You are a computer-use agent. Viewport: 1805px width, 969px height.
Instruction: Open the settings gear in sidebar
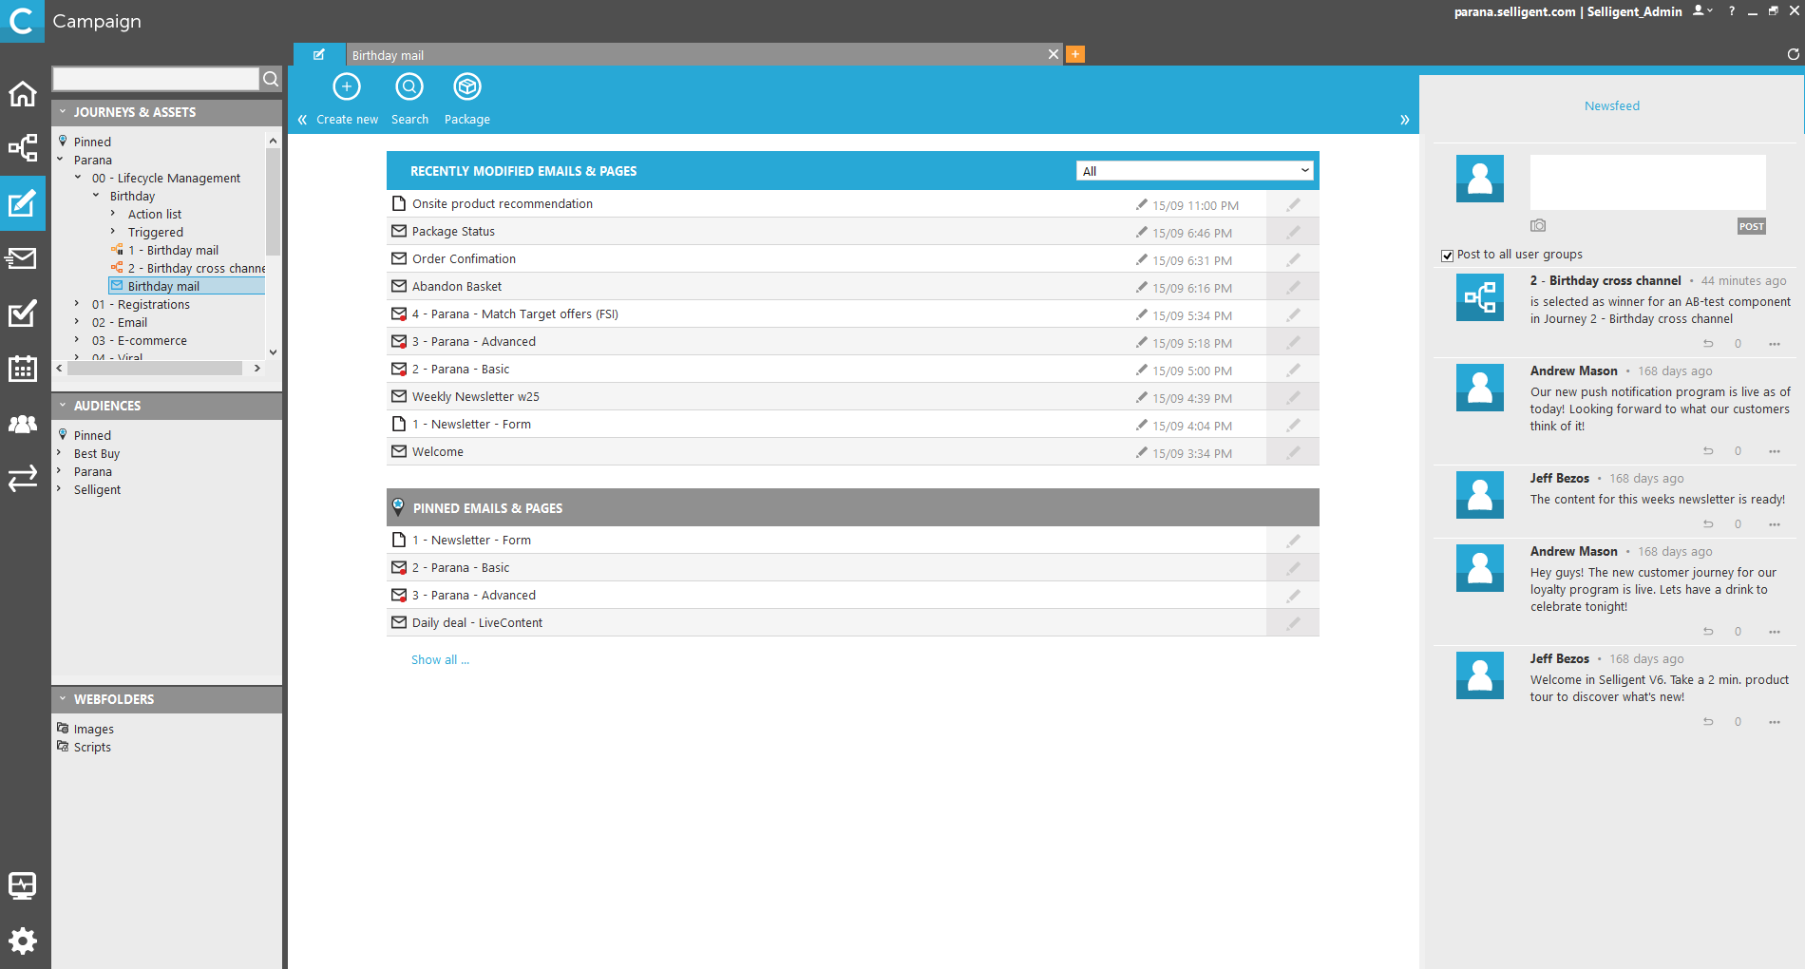pyautogui.click(x=23, y=940)
